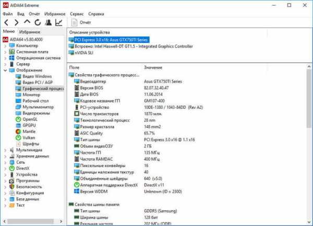This screenshot has height=226, width=313.
Task: Open the Vulkan tree item icon
Action: tap(18, 138)
